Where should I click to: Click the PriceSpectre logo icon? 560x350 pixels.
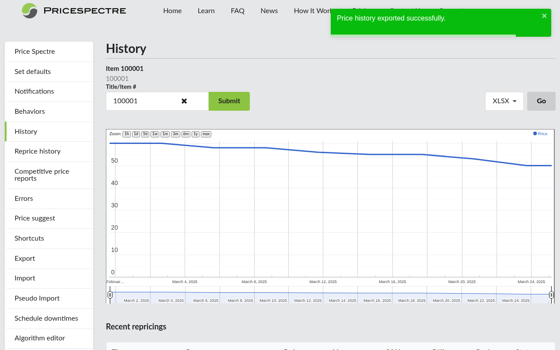29,10
